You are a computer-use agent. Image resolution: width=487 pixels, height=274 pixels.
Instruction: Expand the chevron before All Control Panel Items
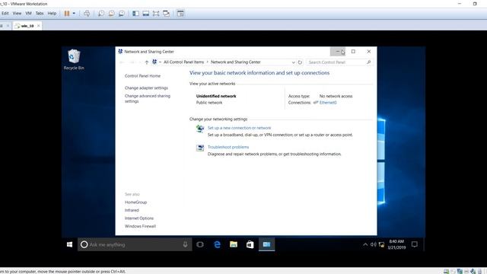(x=160, y=62)
